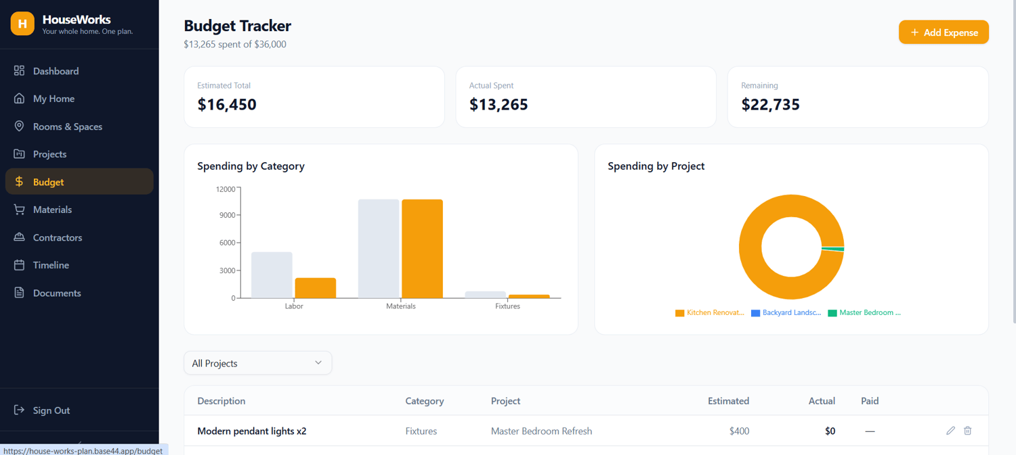This screenshot has width=1016, height=455.
Task: Click the Kitchen Renovation orange legend swatch
Action: point(680,313)
